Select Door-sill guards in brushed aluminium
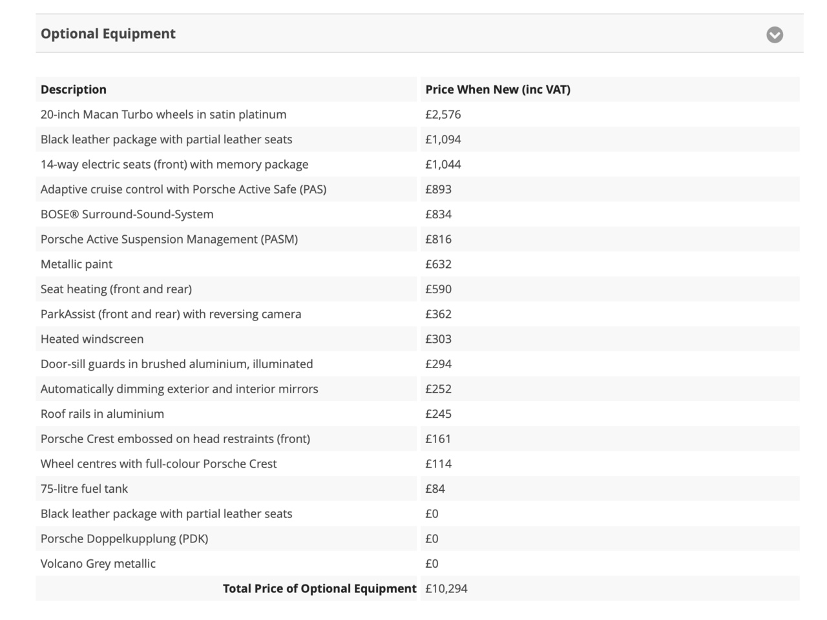This screenshot has width=827, height=620. 176,364
